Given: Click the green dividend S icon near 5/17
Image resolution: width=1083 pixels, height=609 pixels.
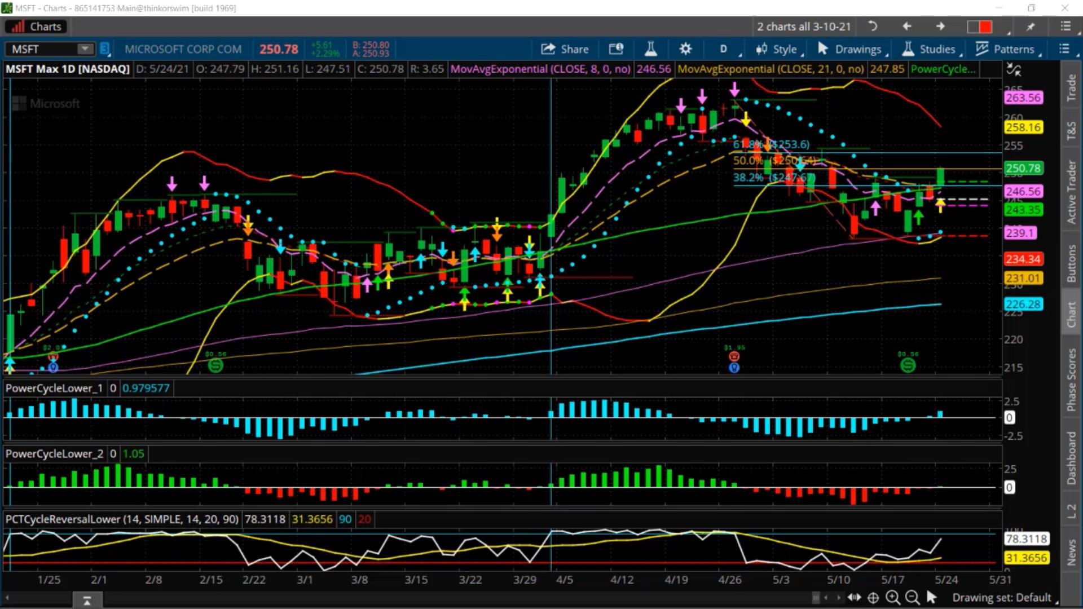Looking at the screenshot, I should click(x=908, y=365).
